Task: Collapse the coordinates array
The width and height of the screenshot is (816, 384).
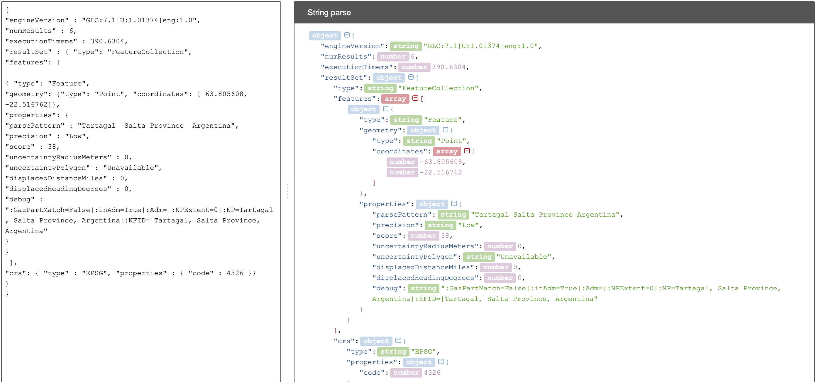Action: [467, 151]
